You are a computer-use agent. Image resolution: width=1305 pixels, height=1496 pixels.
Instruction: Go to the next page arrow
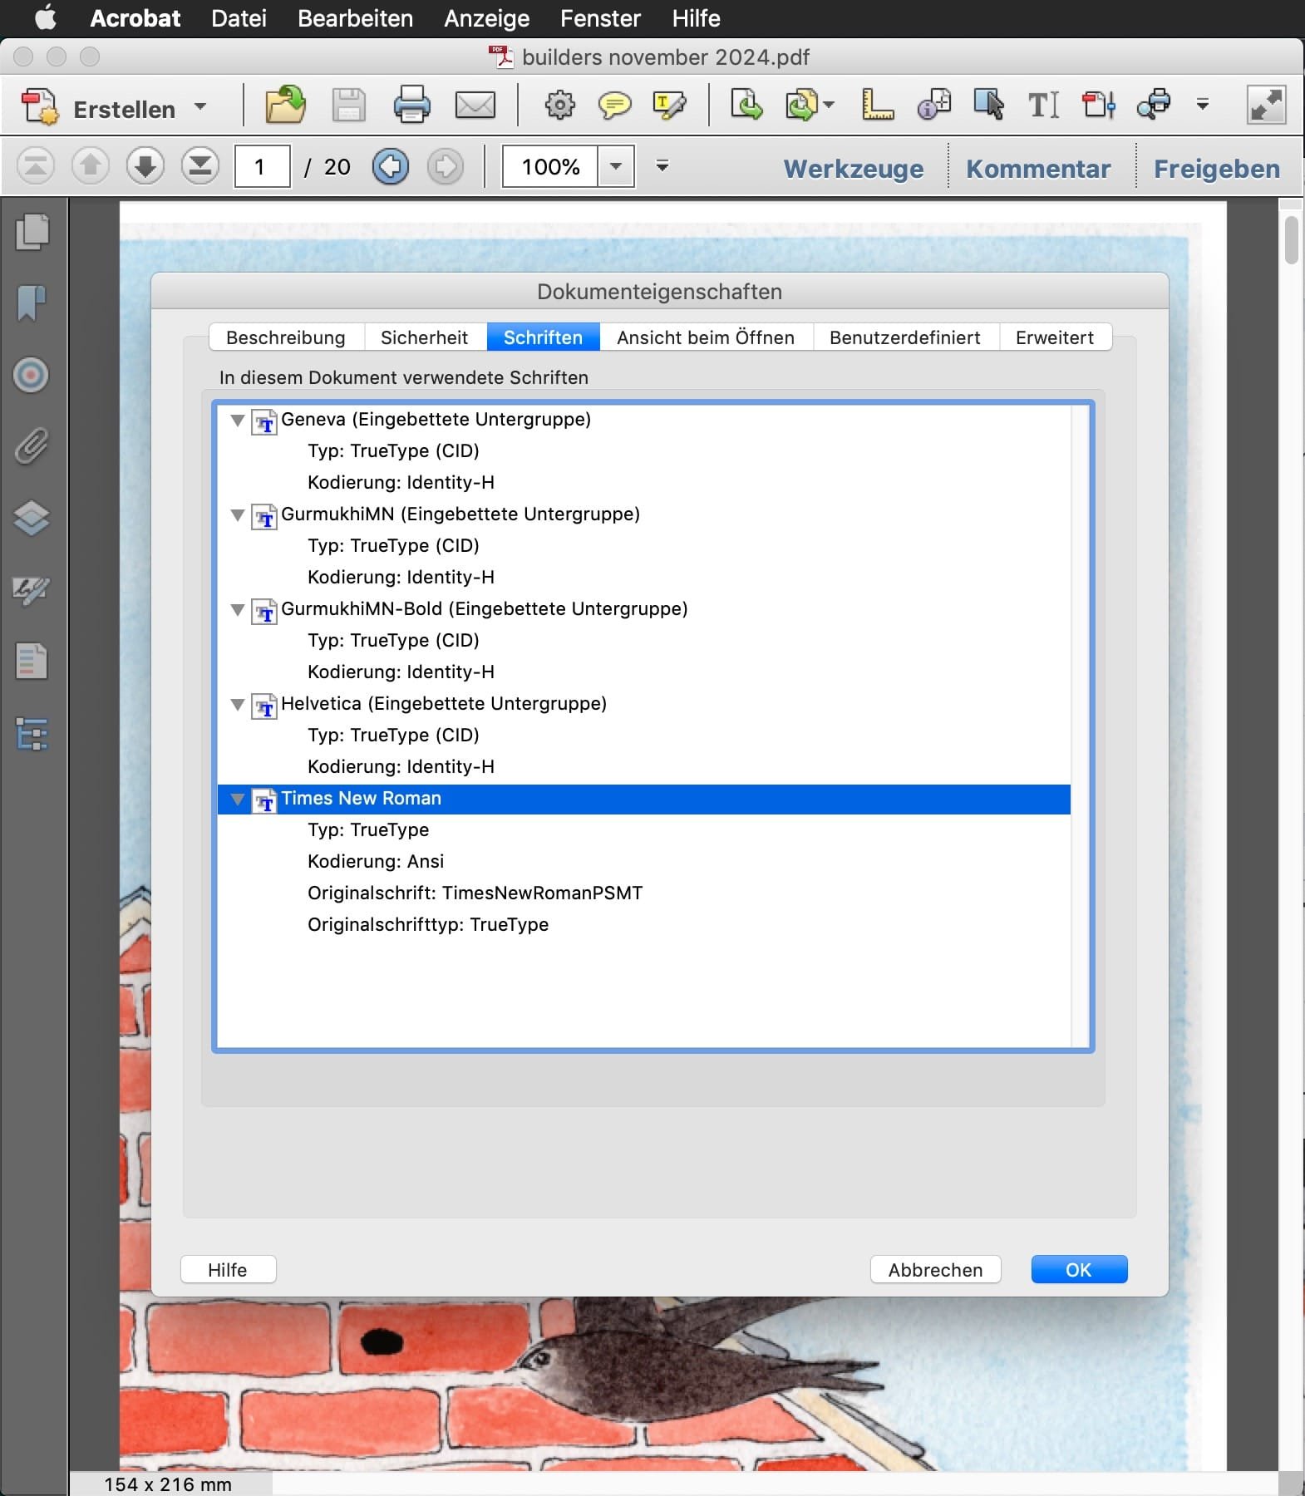coord(145,166)
